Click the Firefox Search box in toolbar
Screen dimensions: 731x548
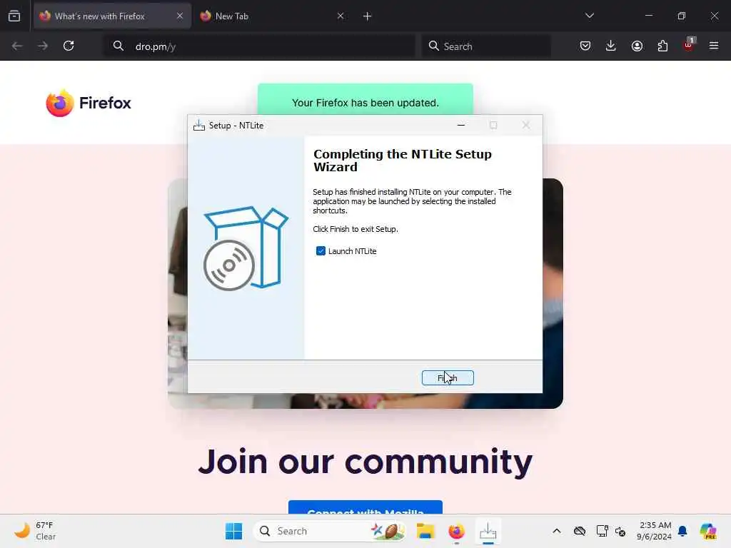pyautogui.click(x=486, y=46)
